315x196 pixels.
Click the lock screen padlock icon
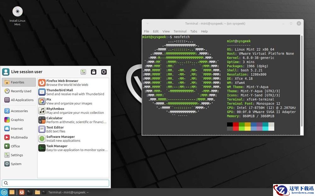pos(94,72)
